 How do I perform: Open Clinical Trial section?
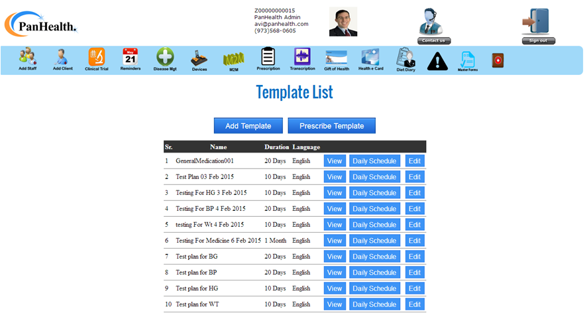[x=97, y=58]
